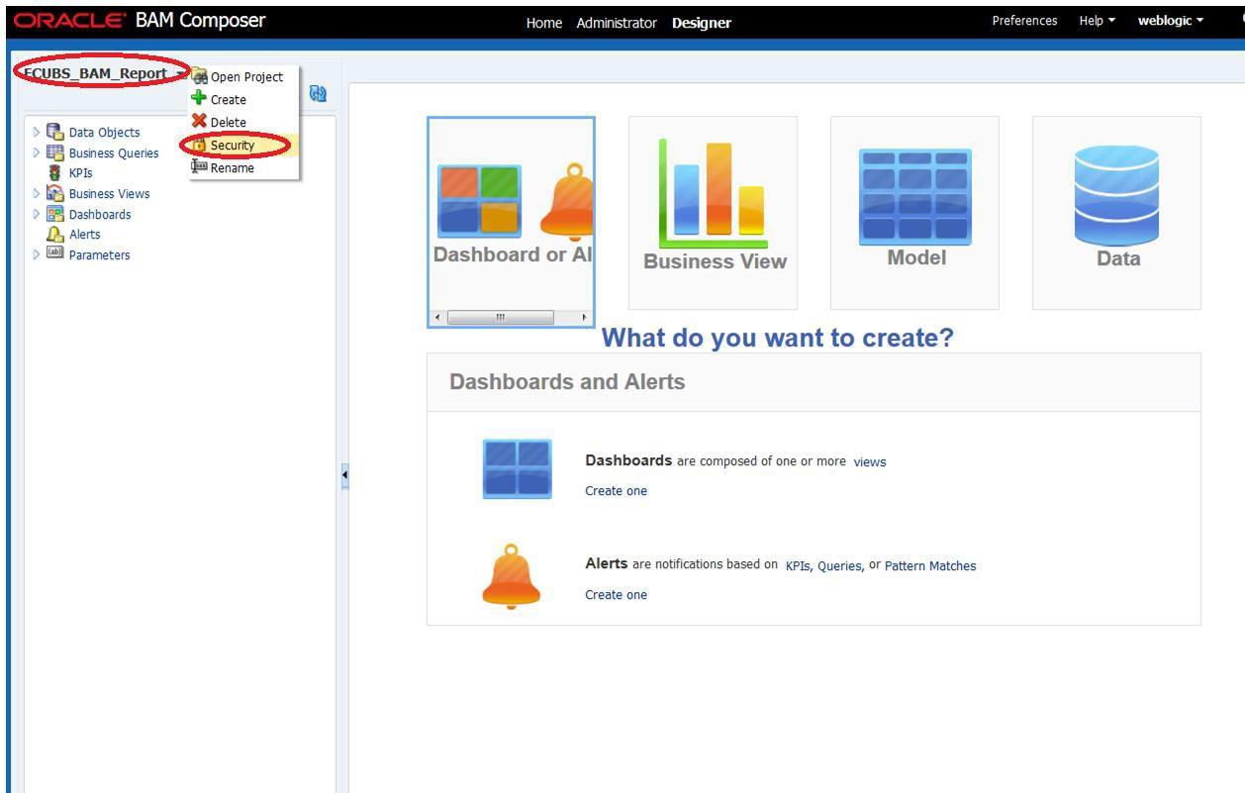This screenshot has height=793, width=1245.
Task: Expand the Data Objects tree node
Action: [x=38, y=132]
